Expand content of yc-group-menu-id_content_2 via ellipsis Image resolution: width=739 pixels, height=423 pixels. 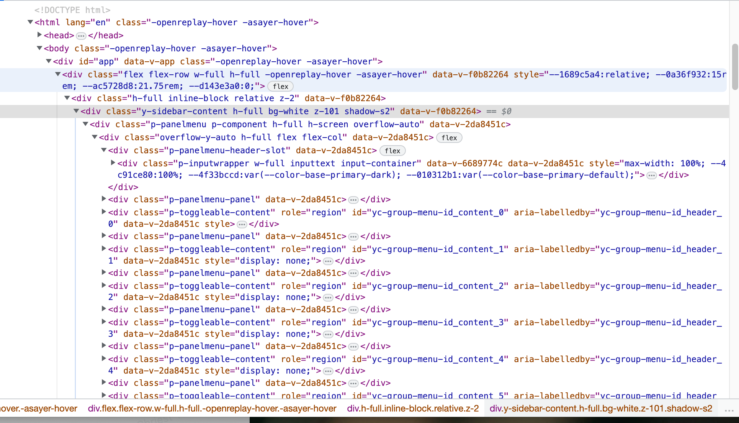coord(328,297)
